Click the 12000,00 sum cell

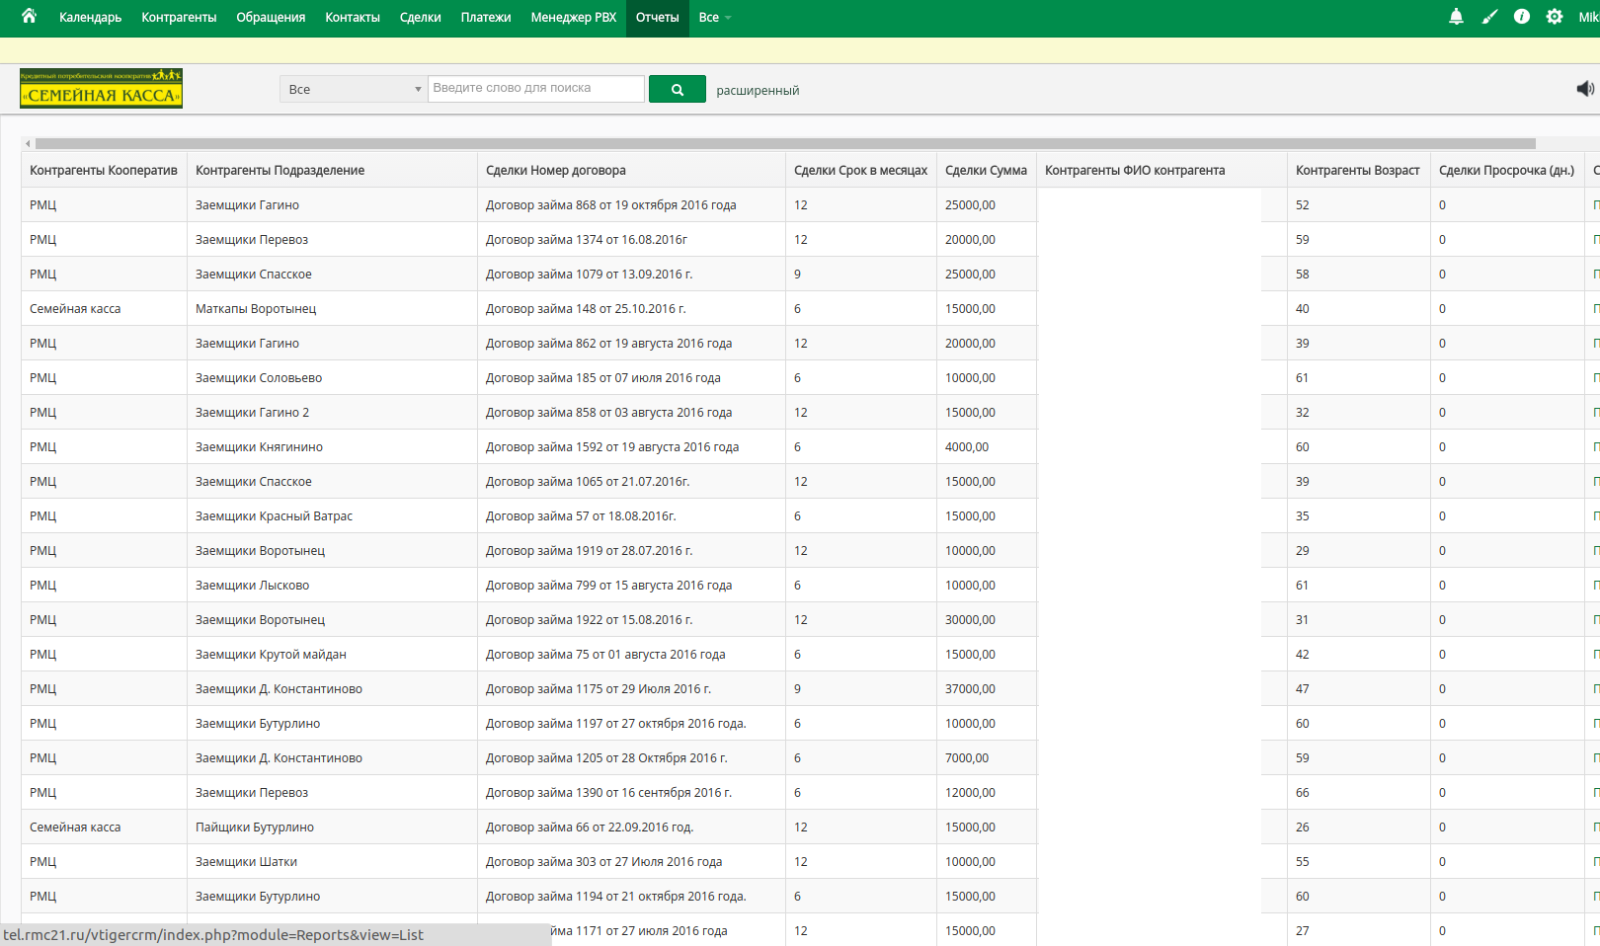pos(986,792)
